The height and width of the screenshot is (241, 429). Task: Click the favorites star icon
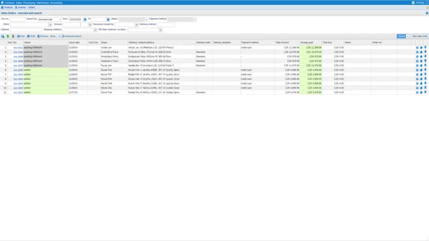(x=427, y=7)
